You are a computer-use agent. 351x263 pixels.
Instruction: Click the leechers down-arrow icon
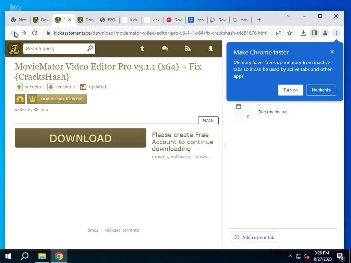click(x=51, y=87)
